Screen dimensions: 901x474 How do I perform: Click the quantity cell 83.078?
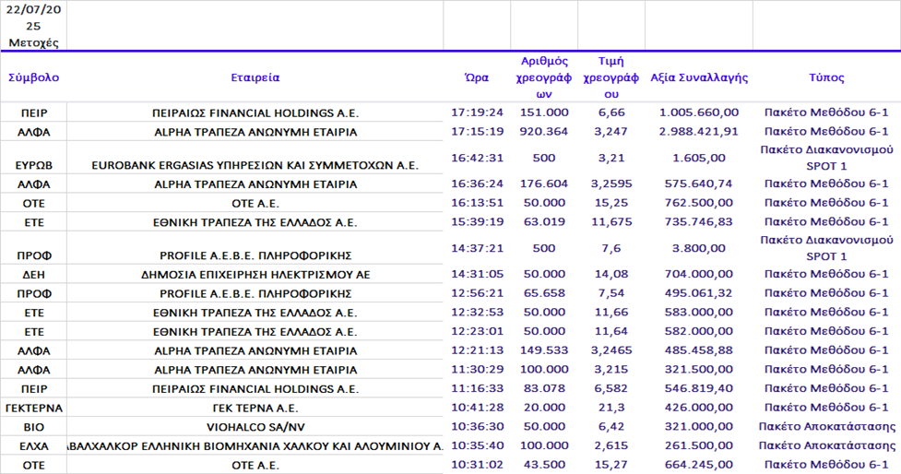pos(543,388)
